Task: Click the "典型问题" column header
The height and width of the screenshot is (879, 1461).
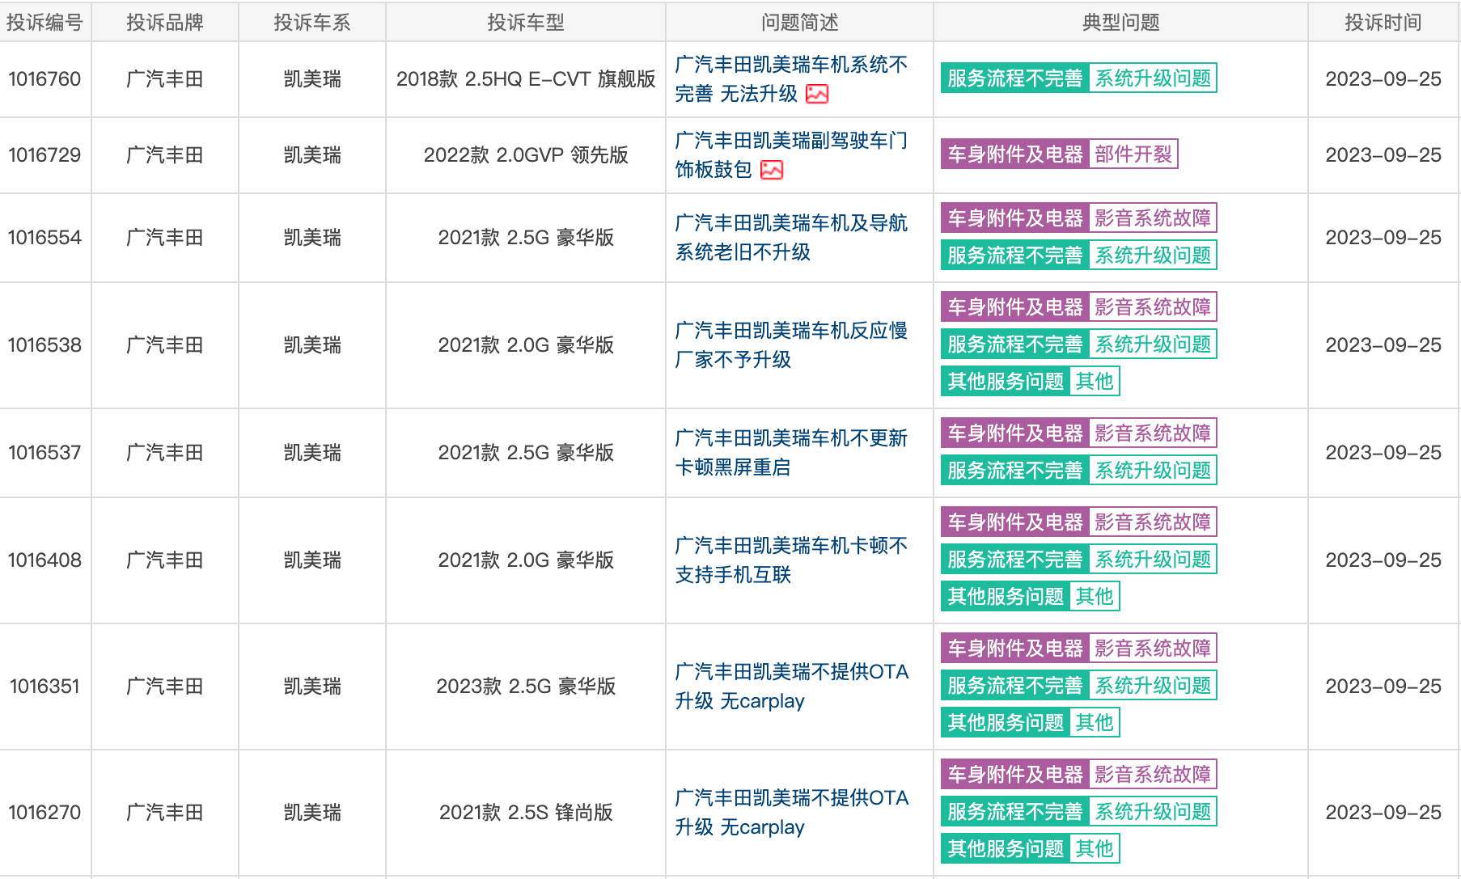Action: [x=1121, y=23]
